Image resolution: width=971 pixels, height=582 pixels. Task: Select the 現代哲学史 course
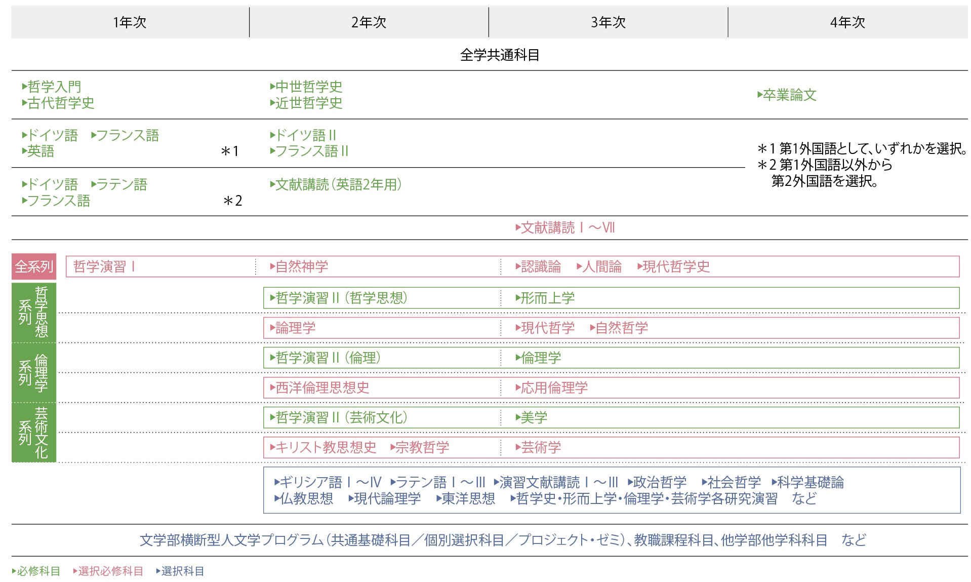pos(674,266)
